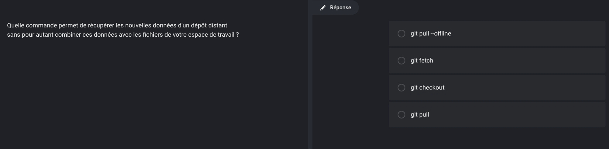Screen dimensions: 609x149
Task: Click the "git fetch" answer label
Action: 422,61
